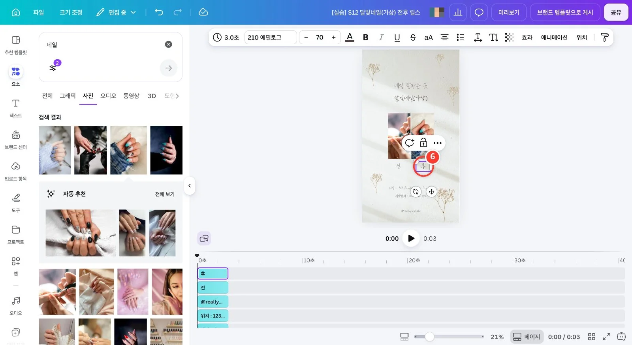Image resolution: width=632 pixels, height=345 pixels.
Task: Open the 편집 중 mode dropdown
Action: (x=116, y=12)
